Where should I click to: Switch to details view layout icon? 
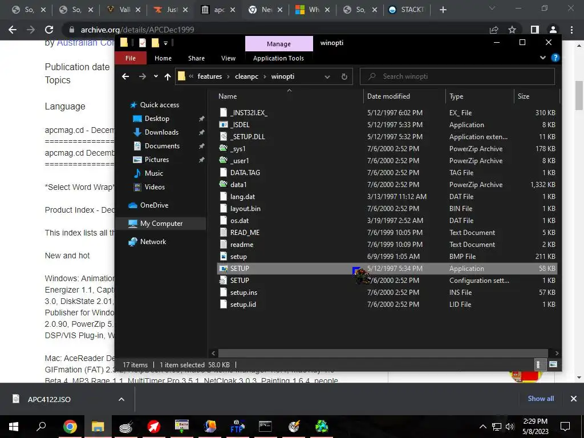pyautogui.click(x=538, y=364)
